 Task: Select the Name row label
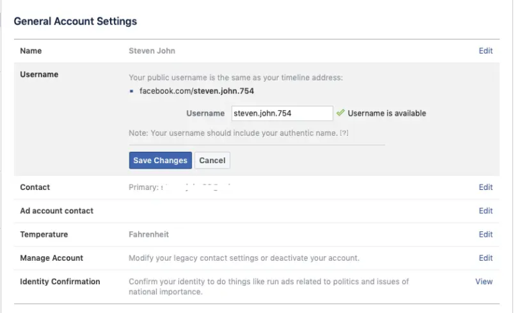pyautogui.click(x=31, y=51)
